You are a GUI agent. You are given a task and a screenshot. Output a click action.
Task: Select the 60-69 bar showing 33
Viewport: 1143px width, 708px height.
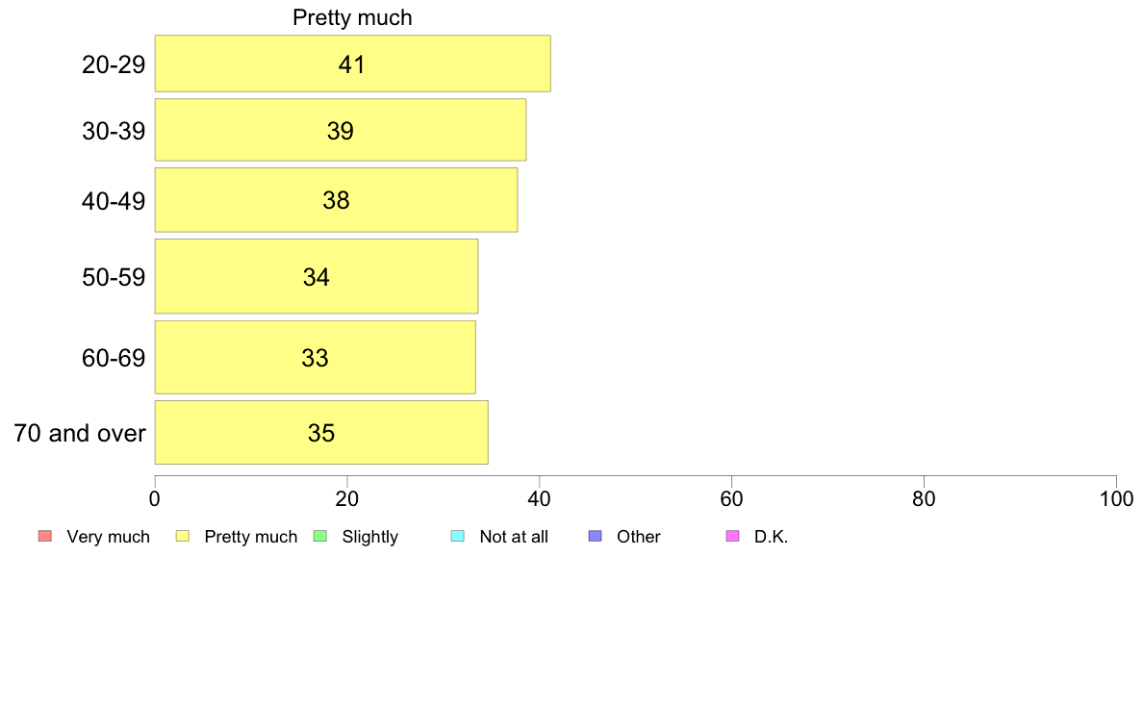click(316, 357)
